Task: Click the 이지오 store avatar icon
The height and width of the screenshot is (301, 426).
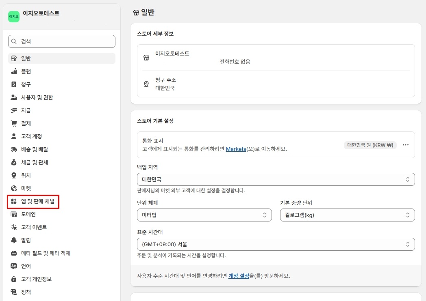Action: [14, 17]
